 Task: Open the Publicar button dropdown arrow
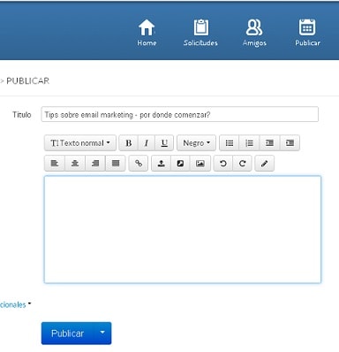point(102,333)
